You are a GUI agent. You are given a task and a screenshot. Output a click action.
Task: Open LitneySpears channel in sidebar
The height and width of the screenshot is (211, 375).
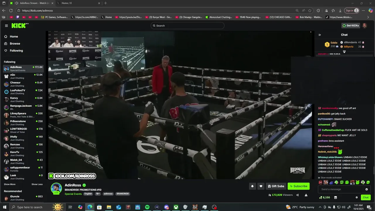pyautogui.click(x=23, y=115)
